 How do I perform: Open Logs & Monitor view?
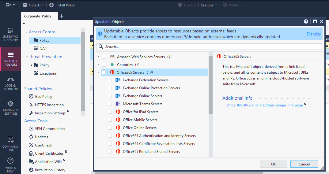pos(11,83)
